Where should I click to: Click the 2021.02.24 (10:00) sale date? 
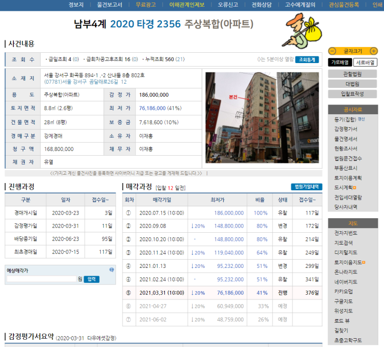point(162,279)
